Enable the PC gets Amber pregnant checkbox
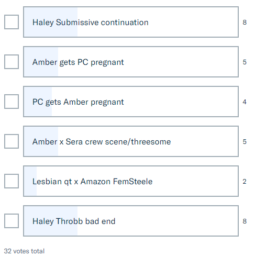This screenshot has height=257, width=255. [12, 102]
